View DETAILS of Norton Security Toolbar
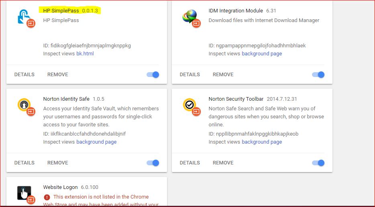This screenshot has height=207, width=375. 190,163
